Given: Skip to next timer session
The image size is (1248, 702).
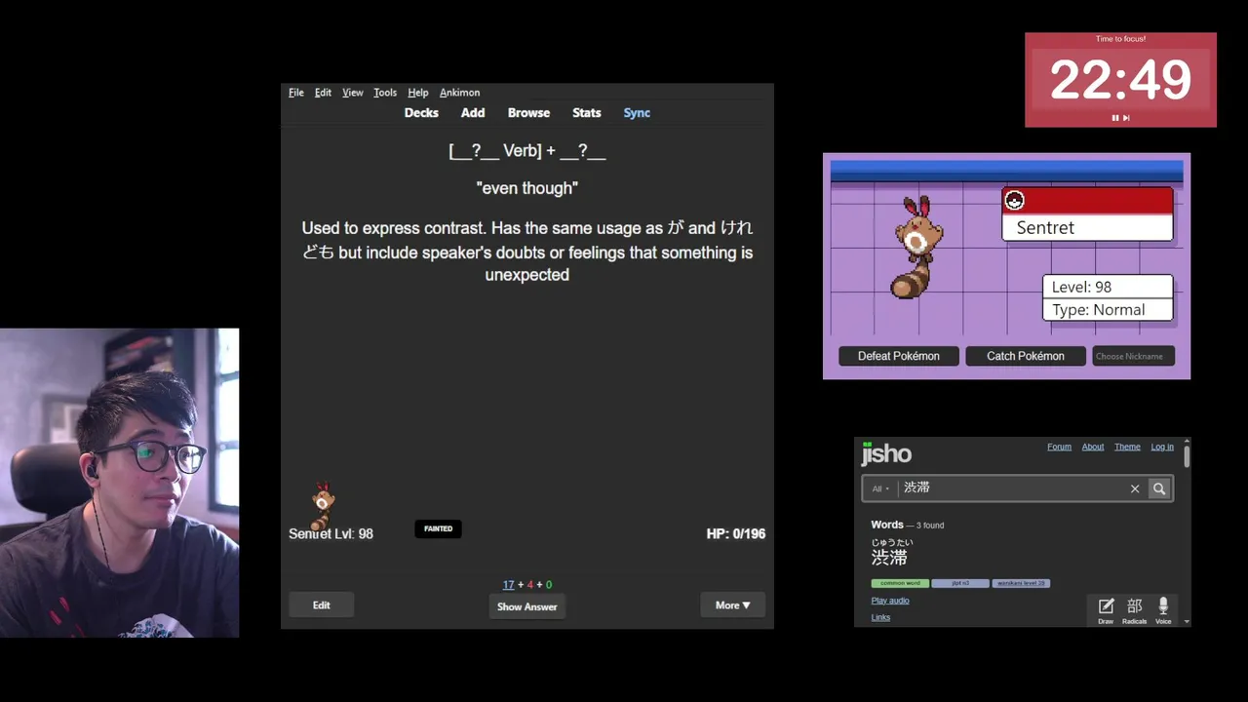Looking at the screenshot, I should [x=1126, y=118].
